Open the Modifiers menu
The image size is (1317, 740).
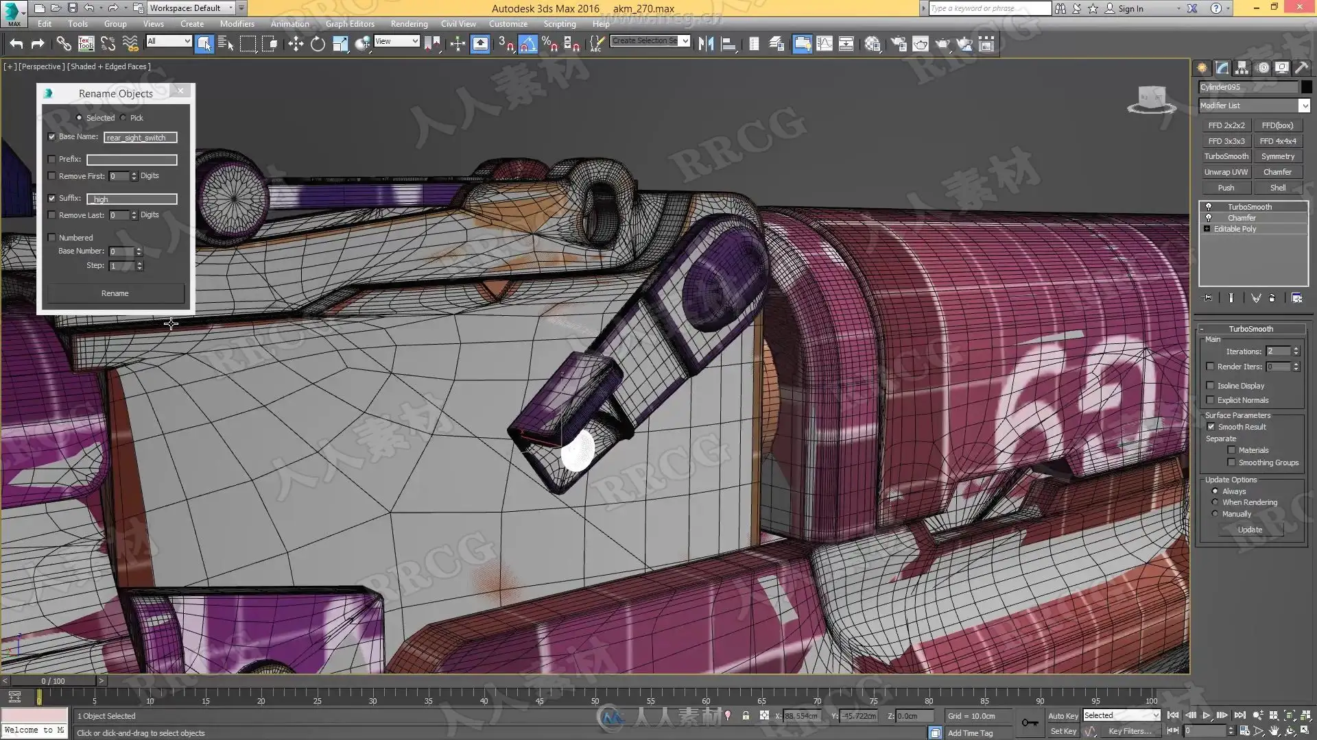(x=237, y=23)
